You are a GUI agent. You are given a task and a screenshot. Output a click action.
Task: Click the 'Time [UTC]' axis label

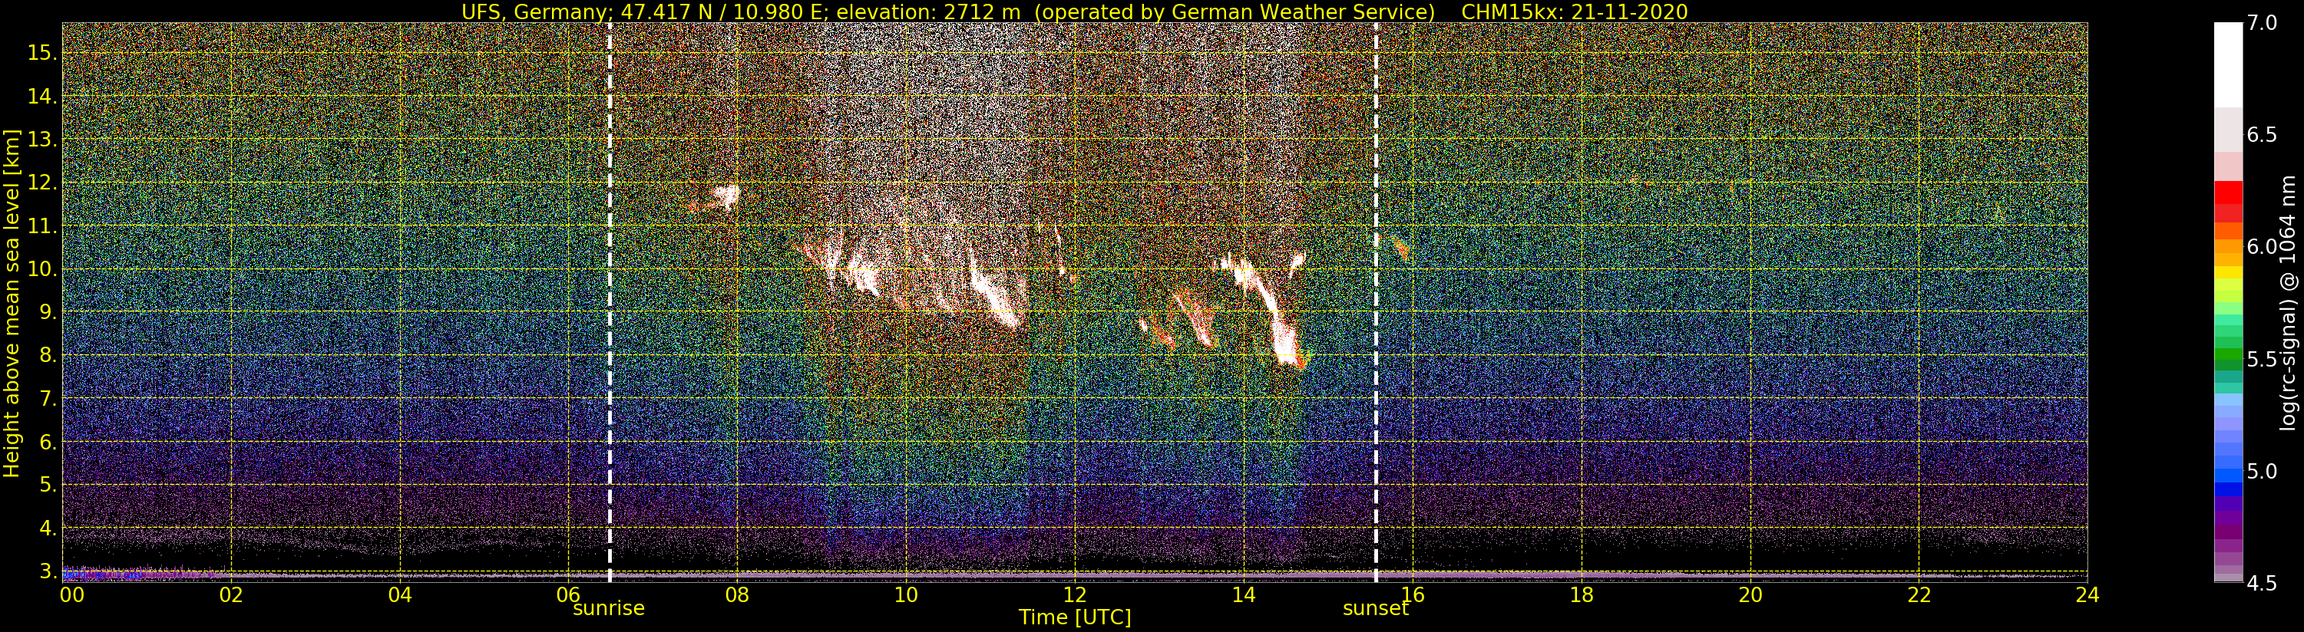(x=1075, y=617)
